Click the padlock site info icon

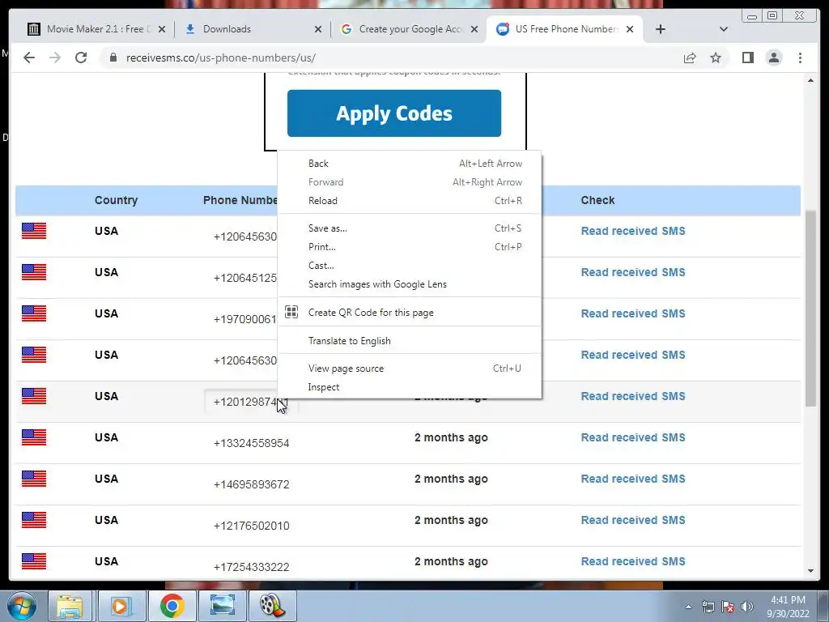point(113,58)
